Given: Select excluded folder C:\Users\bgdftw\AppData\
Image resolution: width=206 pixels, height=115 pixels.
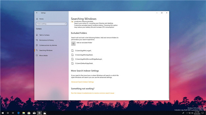Looking at the screenshot, I should click(x=84, y=55).
